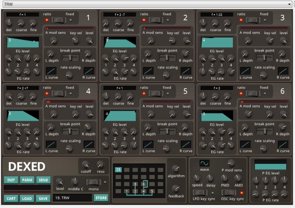Select the program name field 19. TRW
This screenshot has width=295, height=208.
pyautogui.click(x=72, y=198)
